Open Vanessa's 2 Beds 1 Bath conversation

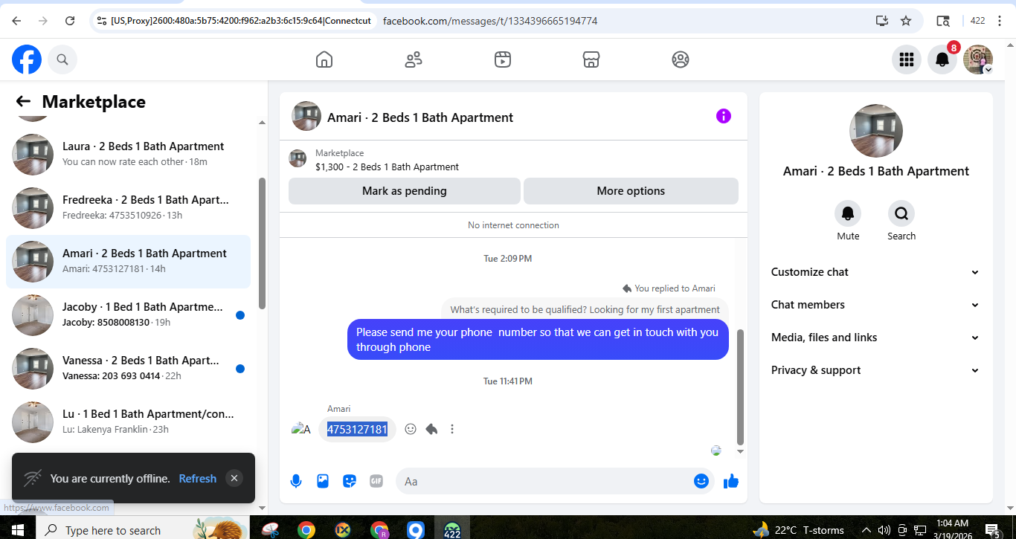click(x=128, y=369)
